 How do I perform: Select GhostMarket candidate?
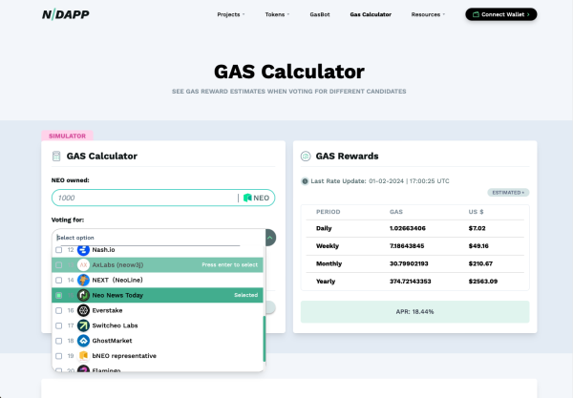158,341
